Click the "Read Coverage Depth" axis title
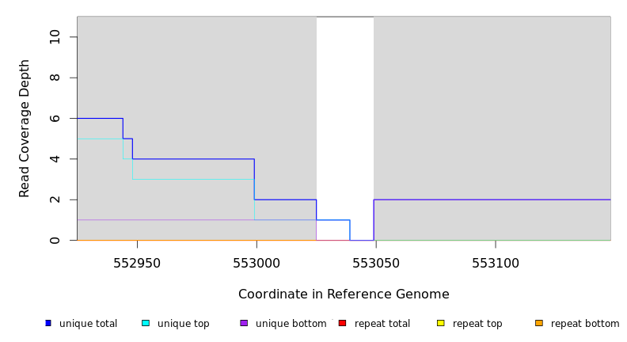 [25, 128]
